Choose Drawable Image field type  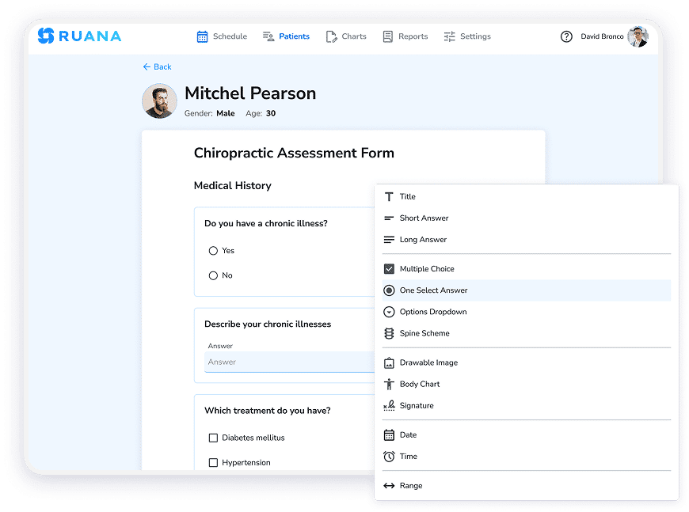pos(527,362)
